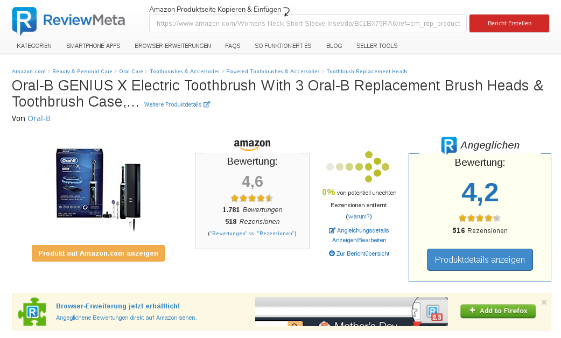Screen dimensions: 561x338
Task: Select the Oral Care breadcrumb
Action: (131, 71)
